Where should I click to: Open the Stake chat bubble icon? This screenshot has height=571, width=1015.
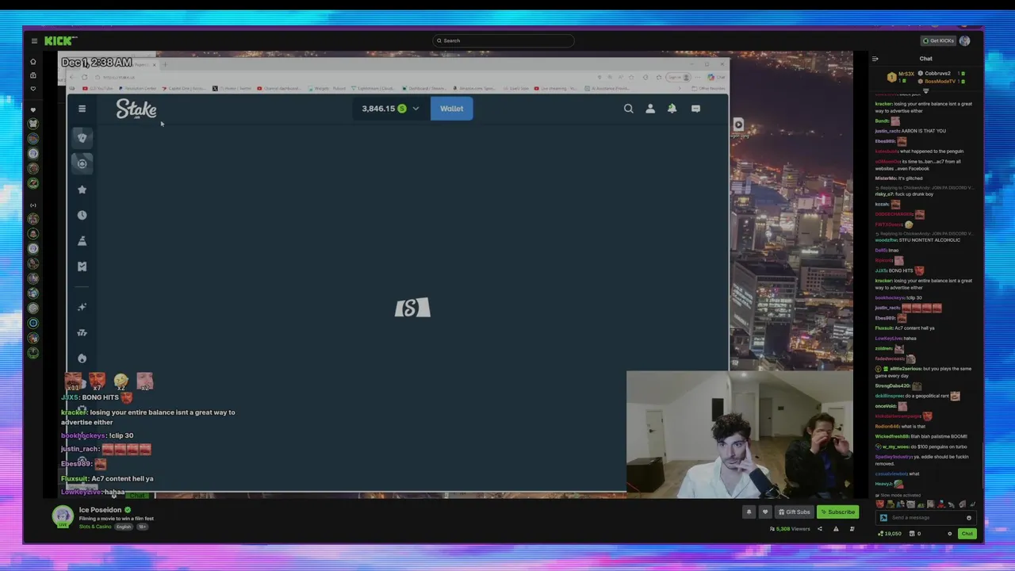pos(695,109)
